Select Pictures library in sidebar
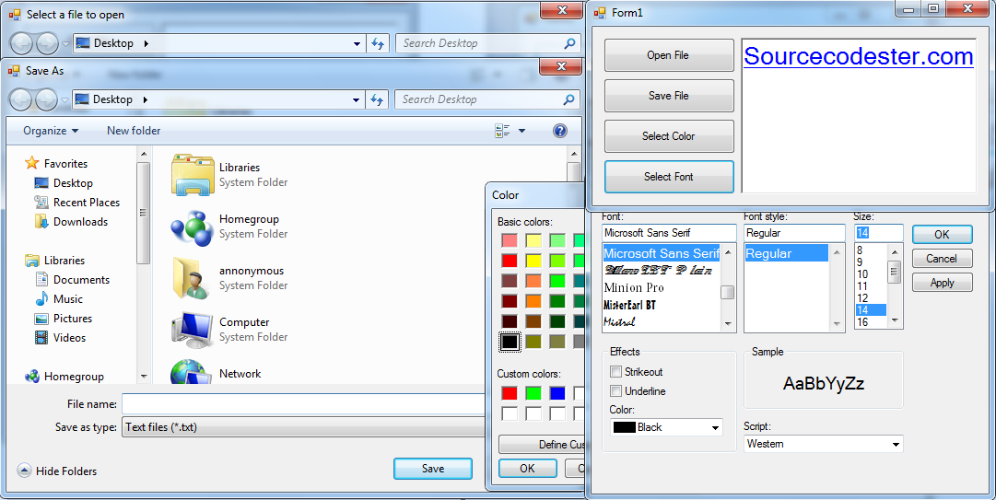This screenshot has width=996, height=500. click(x=64, y=319)
